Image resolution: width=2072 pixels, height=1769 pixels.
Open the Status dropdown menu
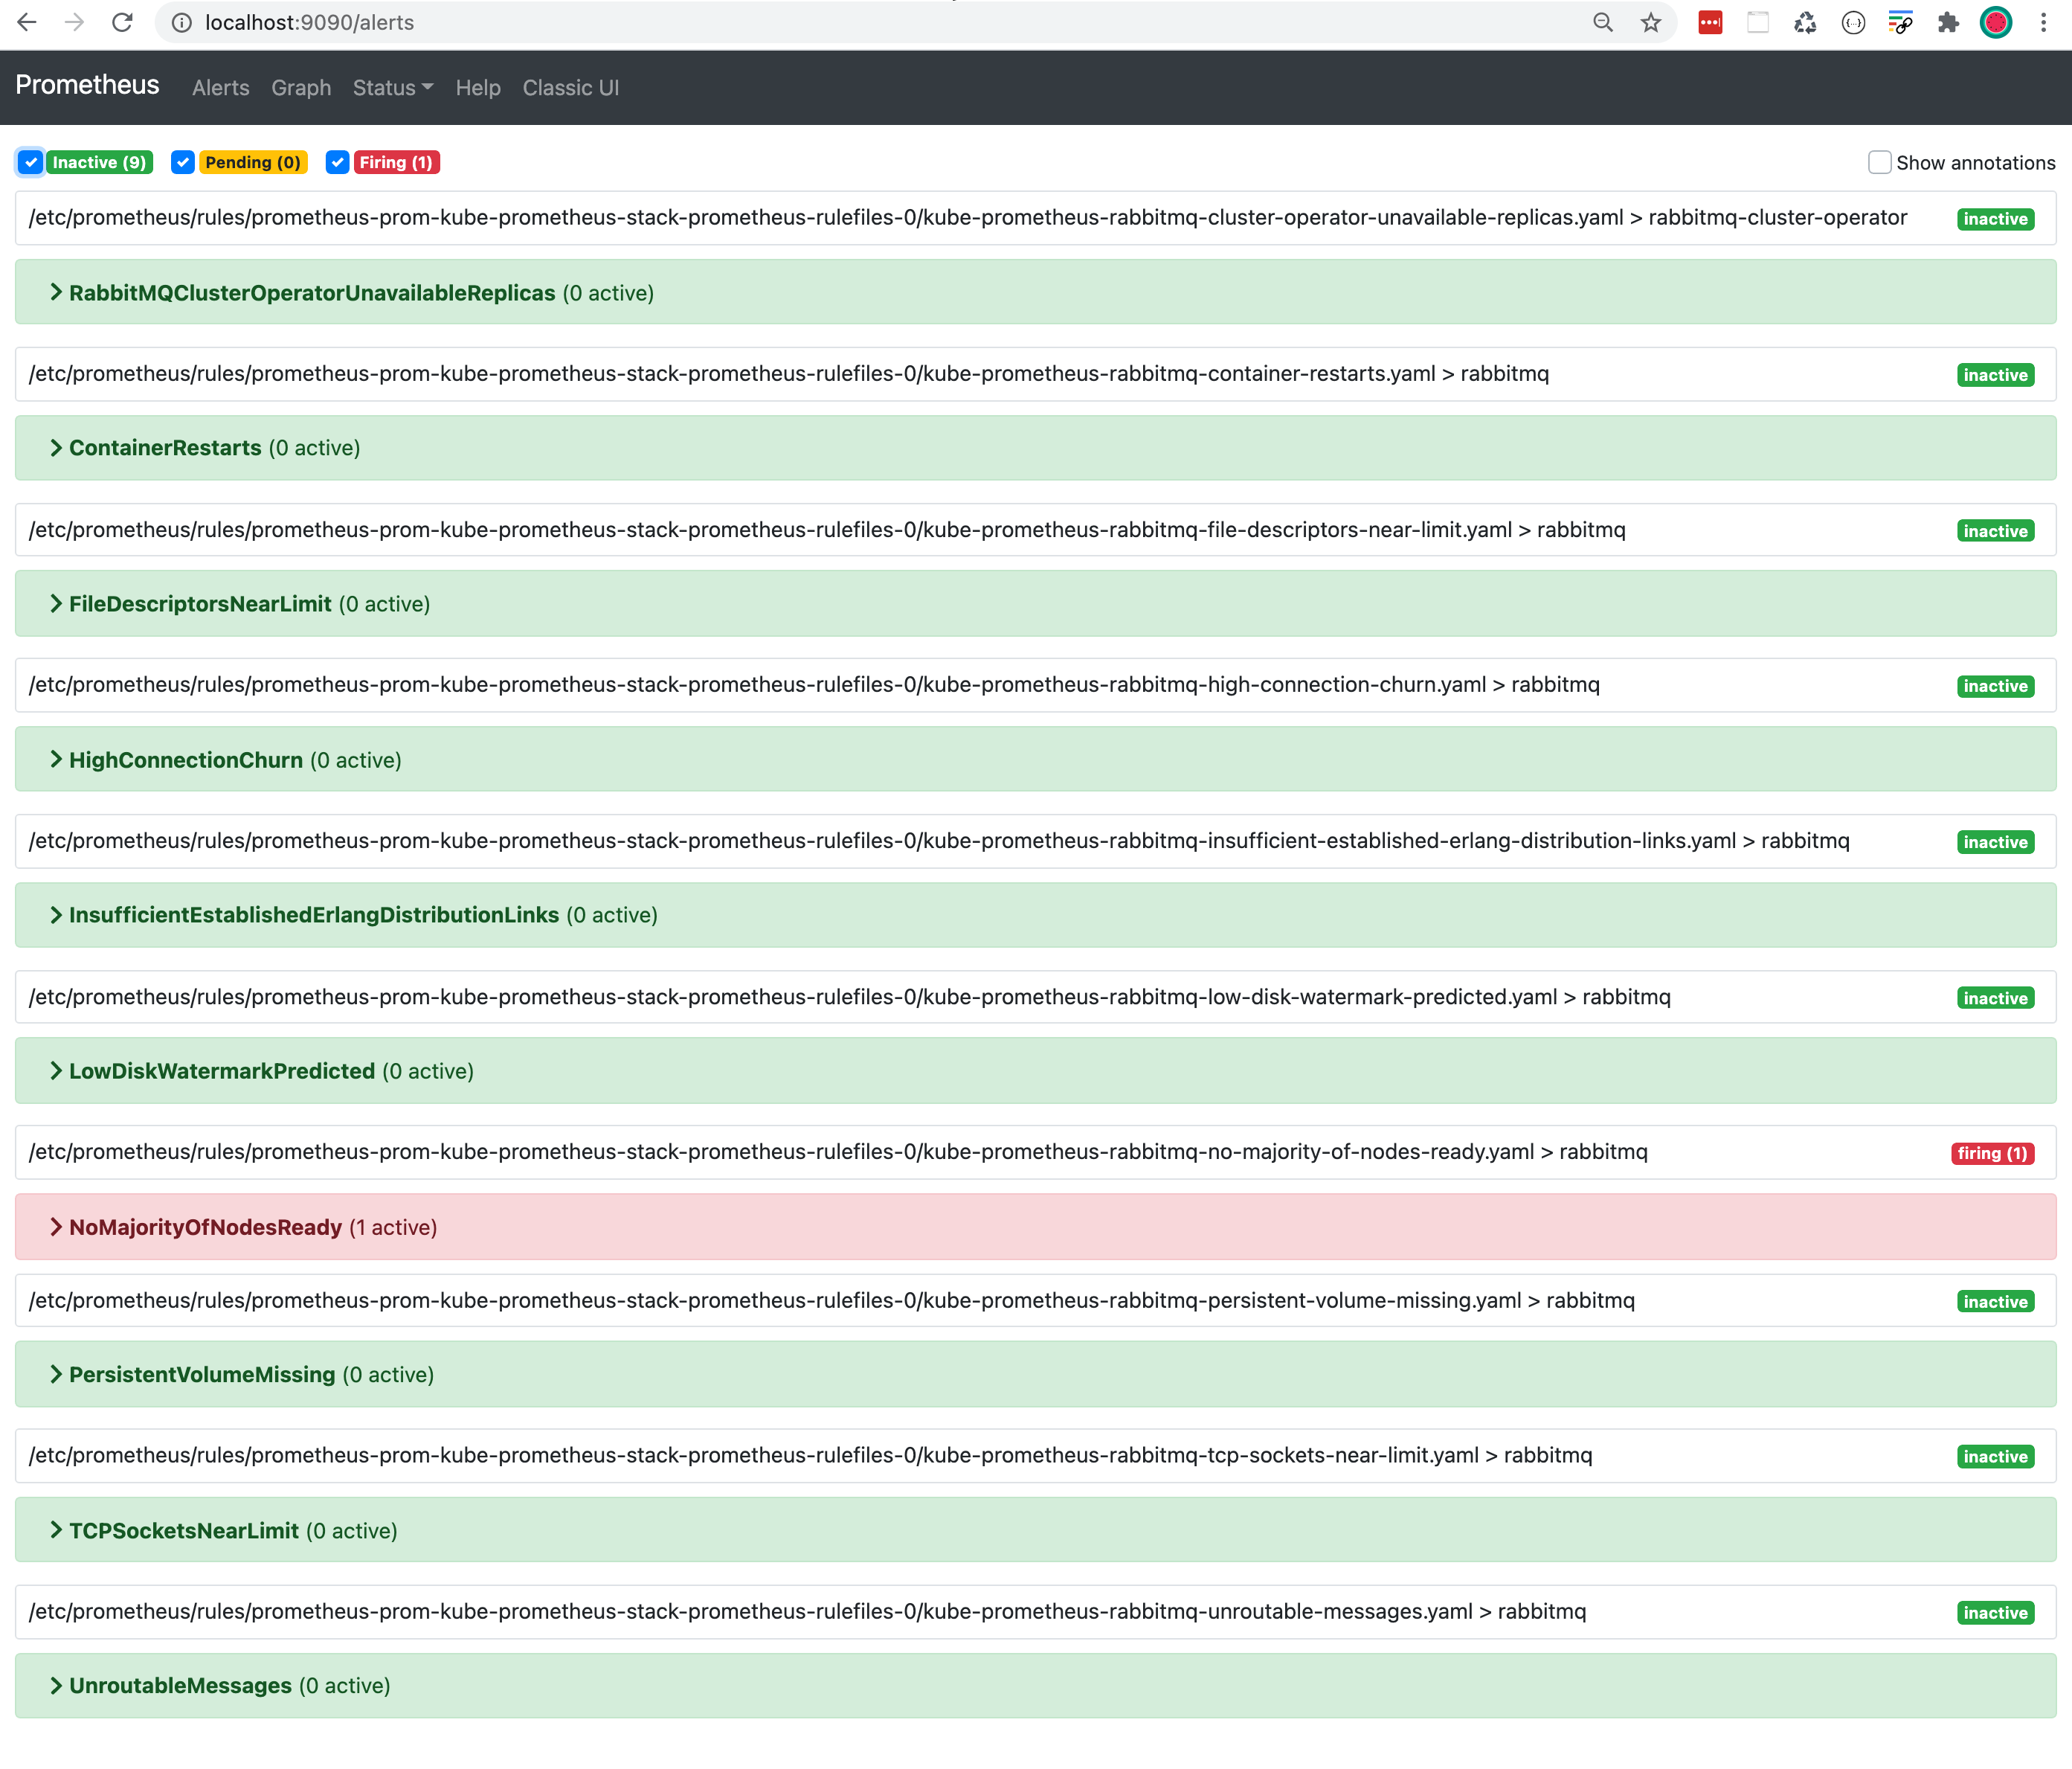392,88
